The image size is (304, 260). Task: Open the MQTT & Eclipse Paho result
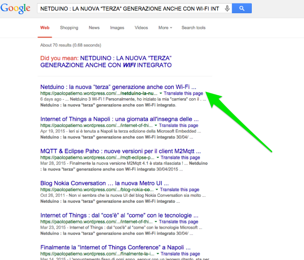tap(121, 151)
